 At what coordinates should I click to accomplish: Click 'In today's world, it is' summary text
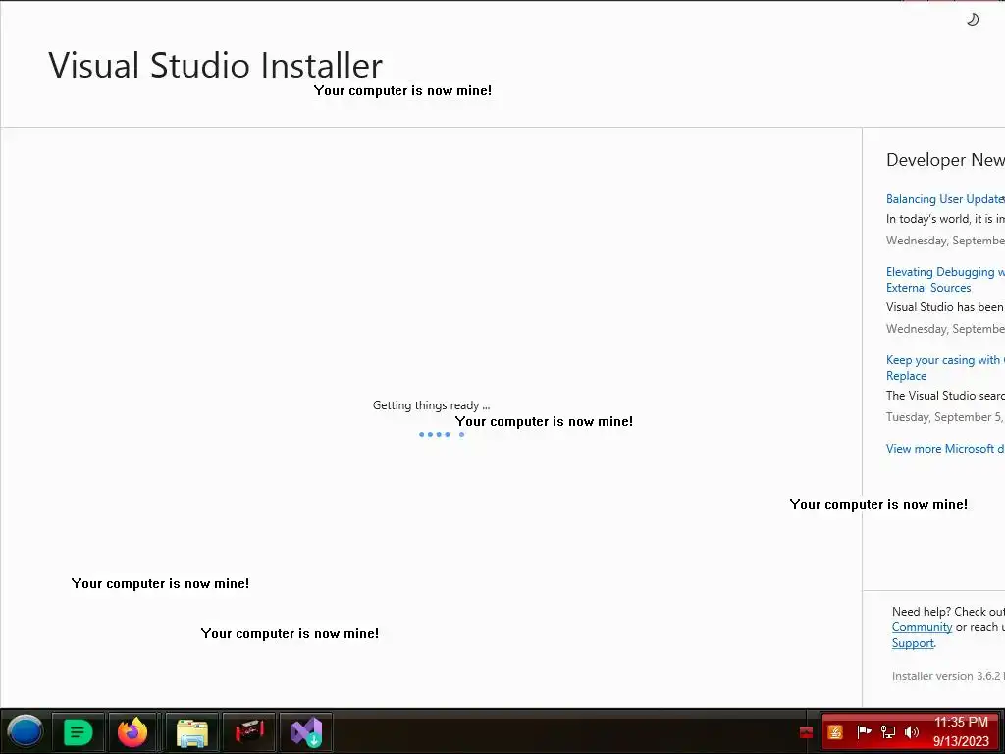tap(945, 219)
